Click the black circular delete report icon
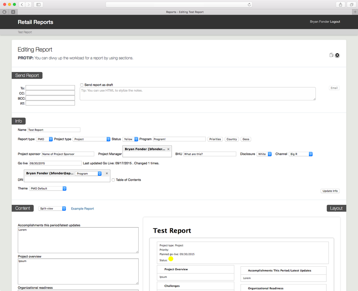 click(x=337, y=55)
